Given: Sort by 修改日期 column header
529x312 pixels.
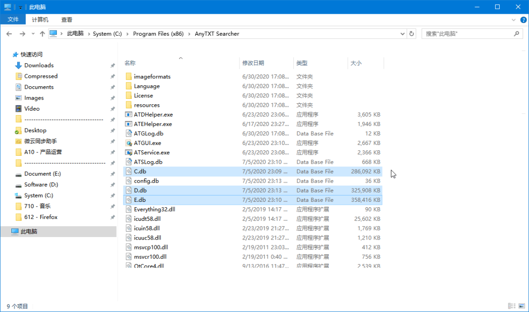Looking at the screenshot, I should tap(253, 63).
